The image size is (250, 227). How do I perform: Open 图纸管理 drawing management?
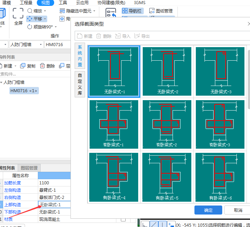pyautogui.click(x=161, y=11)
